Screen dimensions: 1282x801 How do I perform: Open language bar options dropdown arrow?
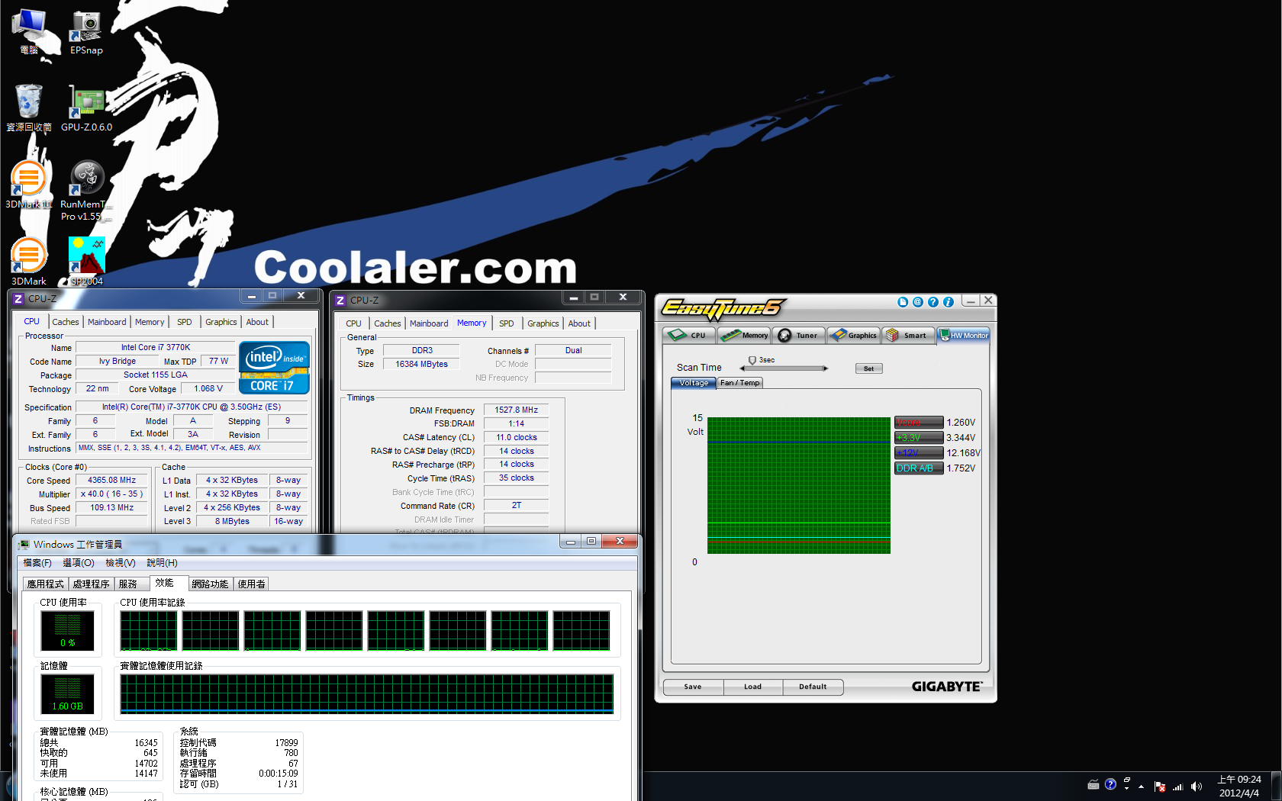(1126, 789)
